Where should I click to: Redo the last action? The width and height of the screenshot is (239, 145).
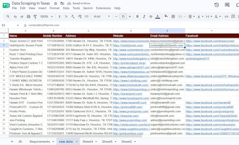22,17
